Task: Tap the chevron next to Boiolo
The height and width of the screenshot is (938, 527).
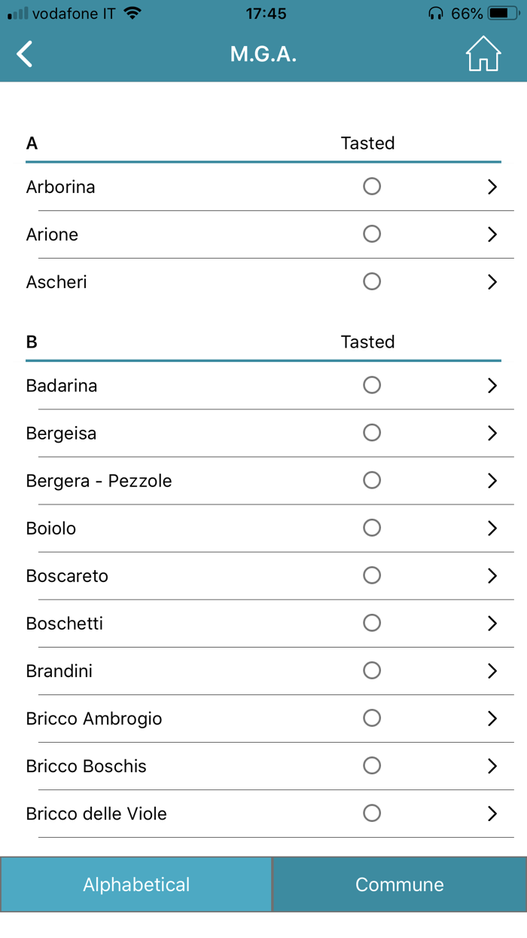Action: pos(492,529)
